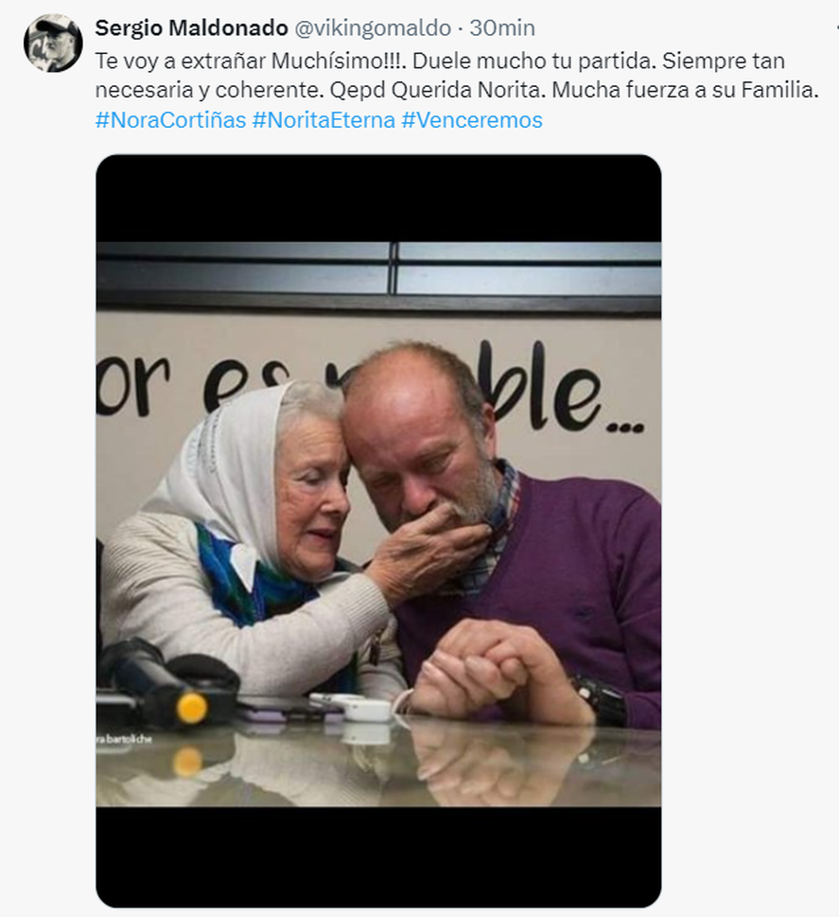
Task: Open the #NoritaEterna hashtag
Action: click(x=323, y=120)
